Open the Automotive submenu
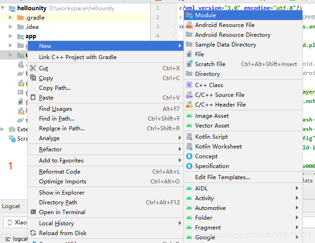Screen dimensions: 315x243 (243, 208)
